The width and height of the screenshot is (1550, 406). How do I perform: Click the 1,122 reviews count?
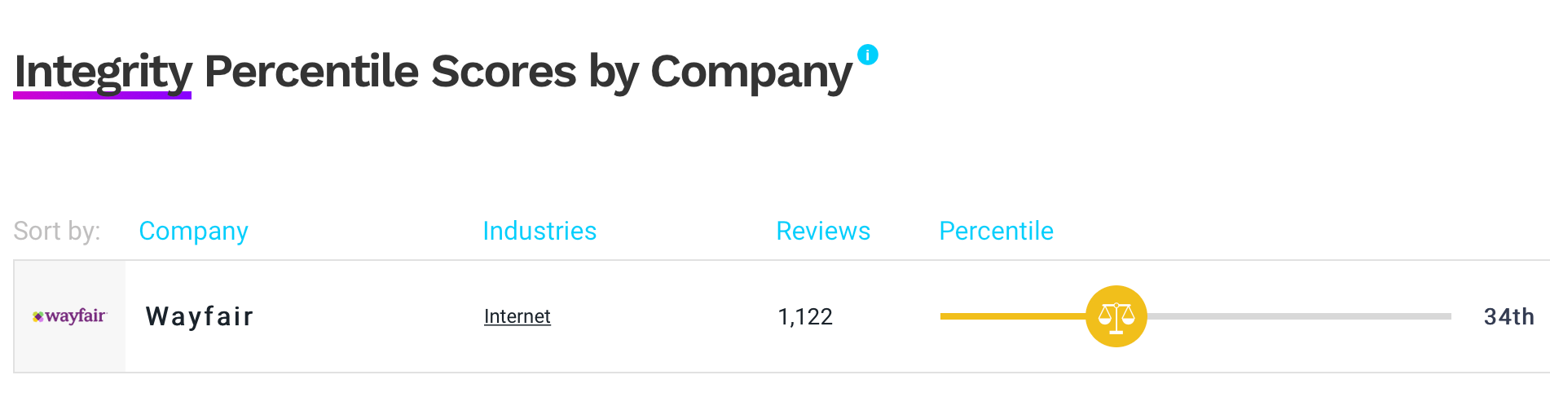[x=805, y=316]
